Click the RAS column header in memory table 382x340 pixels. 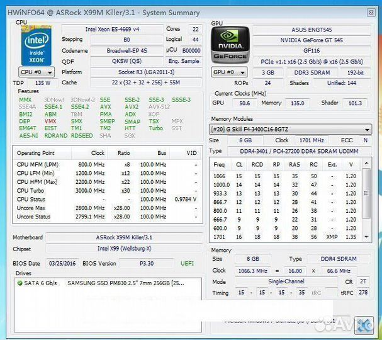click(295, 165)
